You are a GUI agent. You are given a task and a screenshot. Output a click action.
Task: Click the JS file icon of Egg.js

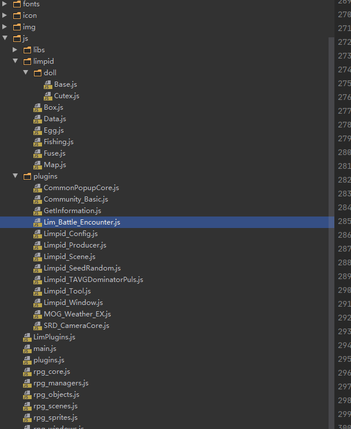coord(37,130)
